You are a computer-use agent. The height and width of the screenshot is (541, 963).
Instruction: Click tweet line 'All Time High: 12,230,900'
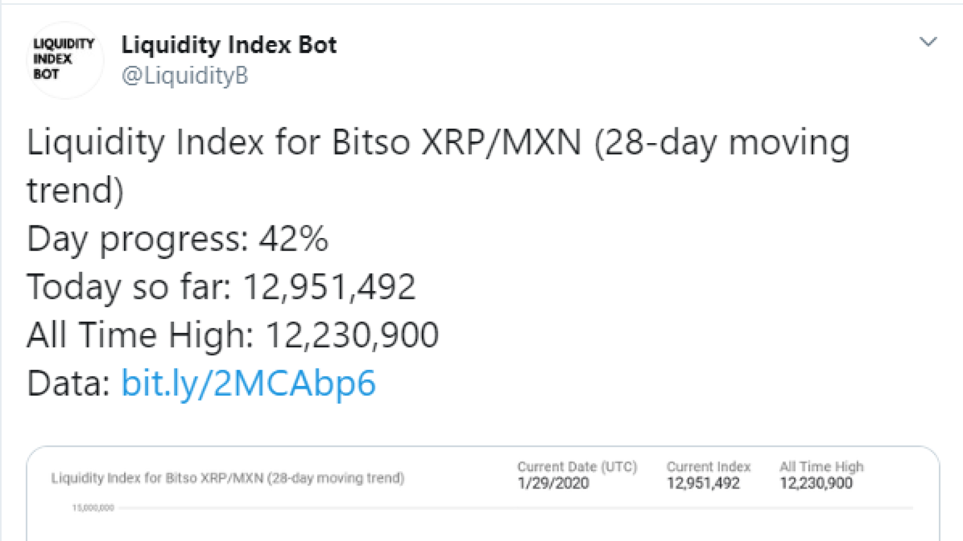click(x=233, y=335)
